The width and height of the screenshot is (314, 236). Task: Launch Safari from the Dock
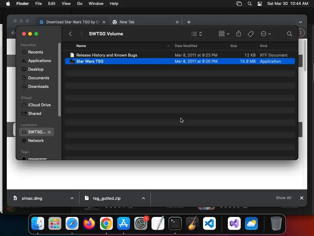coord(72,223)
